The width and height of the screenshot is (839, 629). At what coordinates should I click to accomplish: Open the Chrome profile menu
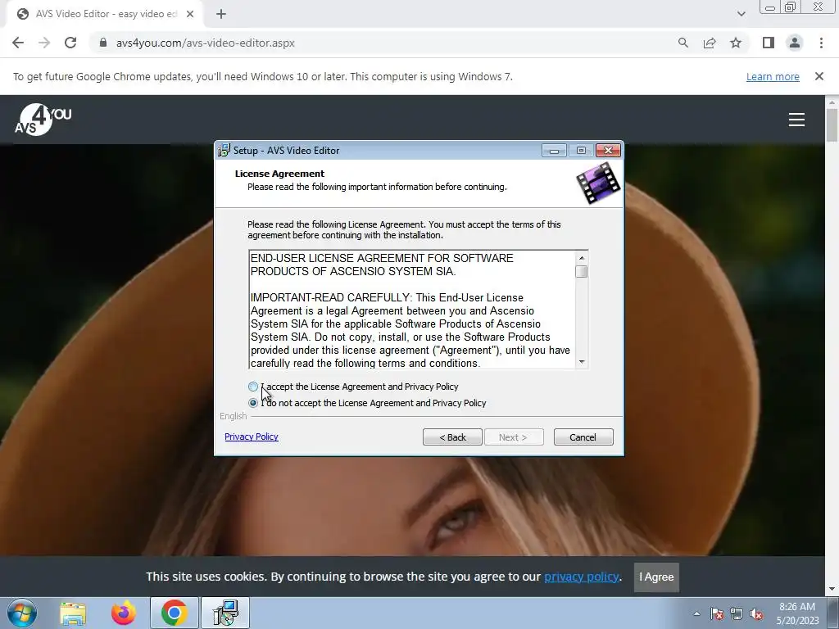pos(795,43)
